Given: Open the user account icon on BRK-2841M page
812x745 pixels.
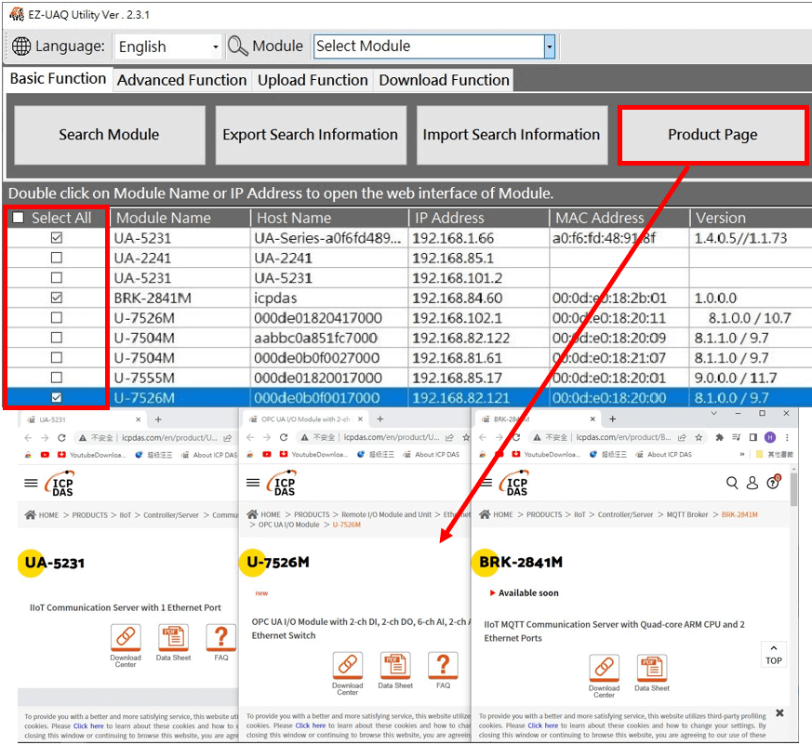Looking at the screenshot, I should [752, 483].
